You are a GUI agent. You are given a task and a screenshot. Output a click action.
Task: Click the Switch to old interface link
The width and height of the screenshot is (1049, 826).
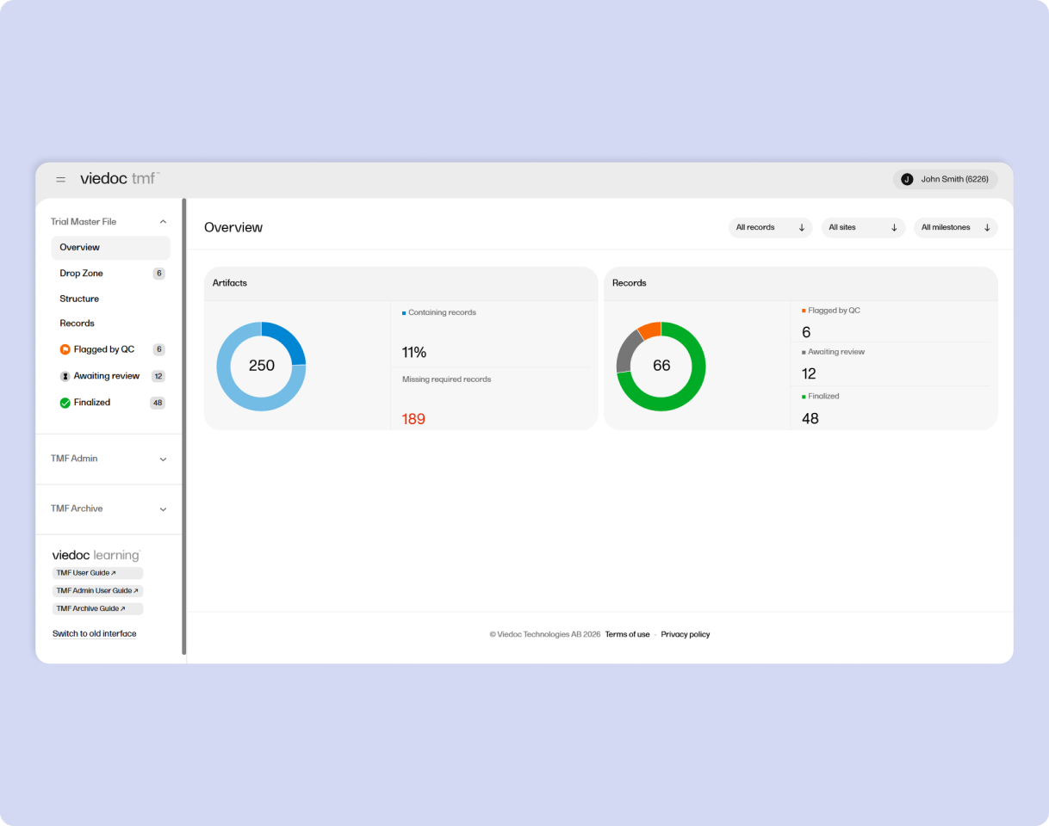click(94, 633)
